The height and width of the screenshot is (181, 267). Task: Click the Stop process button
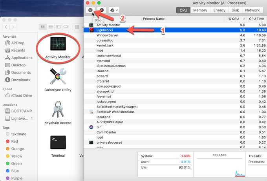tap(91, 10)
